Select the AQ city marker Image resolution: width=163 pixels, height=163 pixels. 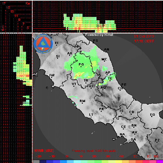pos(103,90)
